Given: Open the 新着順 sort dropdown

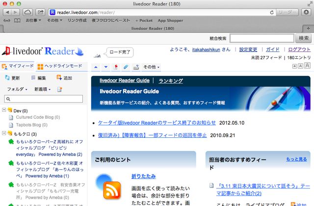Looking at the screenshot, I should pos(43,89).
